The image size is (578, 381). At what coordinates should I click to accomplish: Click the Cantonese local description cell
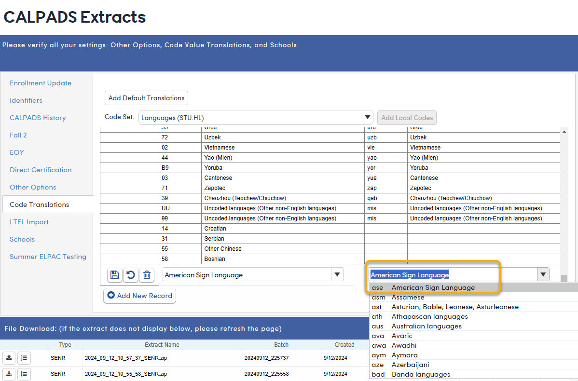[x=283, y=177]
